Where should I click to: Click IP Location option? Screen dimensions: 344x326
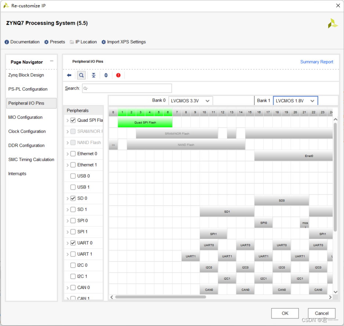[86, 42]
